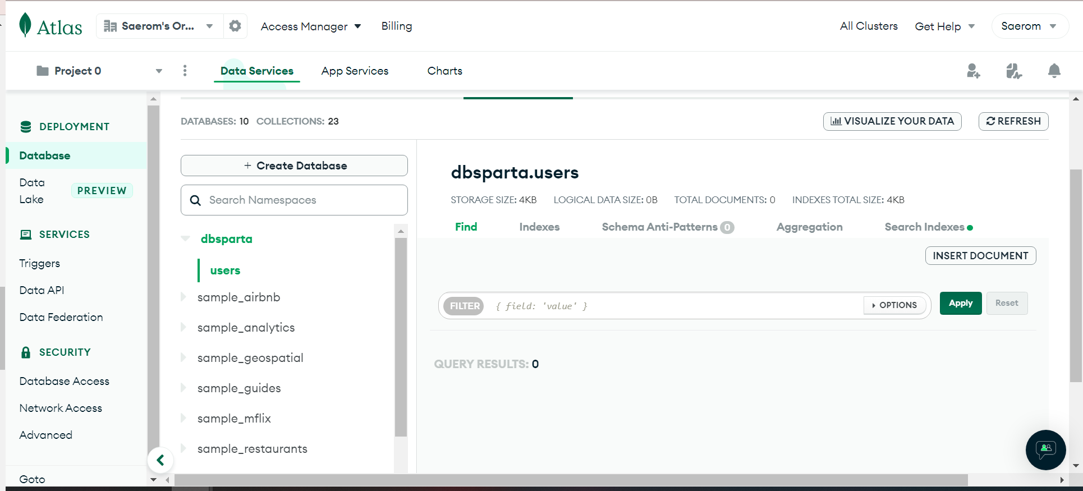This screenshot has width=1083, height=491.
Task: Click the organization building icon
Action: coord(110,26)
